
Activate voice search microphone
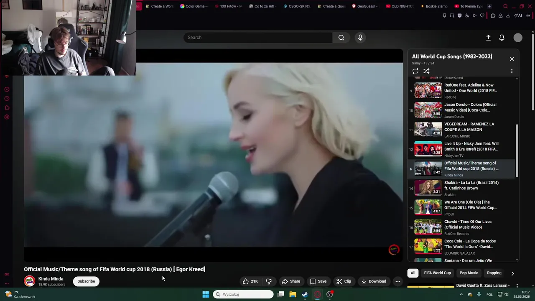[360, 38]
